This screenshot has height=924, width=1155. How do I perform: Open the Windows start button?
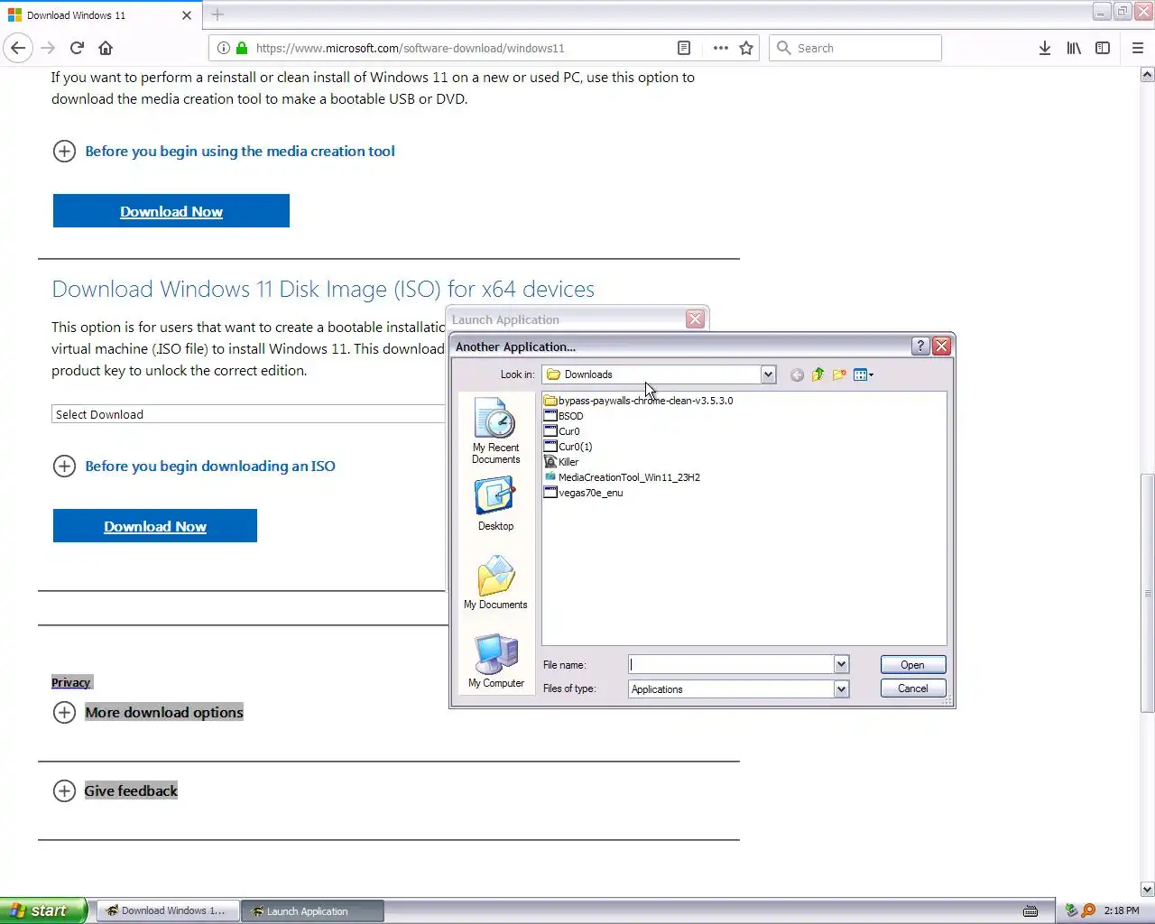43,910
